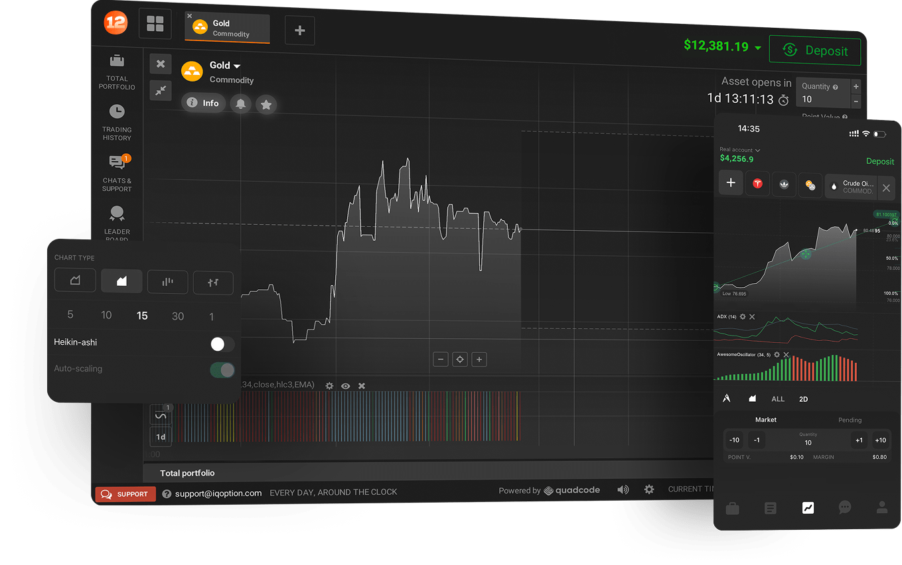Expand the Gold asset dropdown arrow
The height and width of the screenshot is (565, 902).
[x=237, y=66]
